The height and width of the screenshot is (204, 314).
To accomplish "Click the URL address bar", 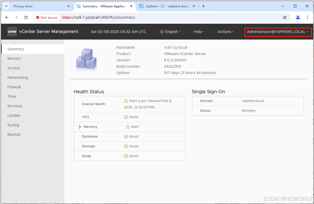I will click(x=162, y=17).
